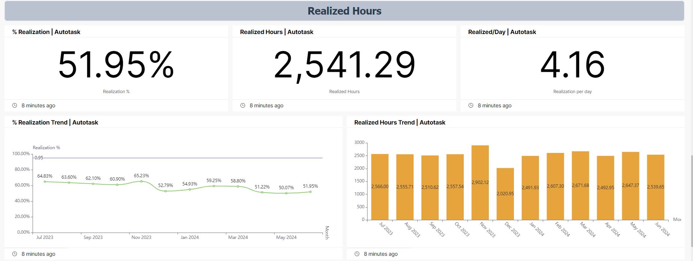Click the 2,541.29 realized hours value
Viewport: 693px width, 261px height.
pyautogui.click(x=344, y=65)
